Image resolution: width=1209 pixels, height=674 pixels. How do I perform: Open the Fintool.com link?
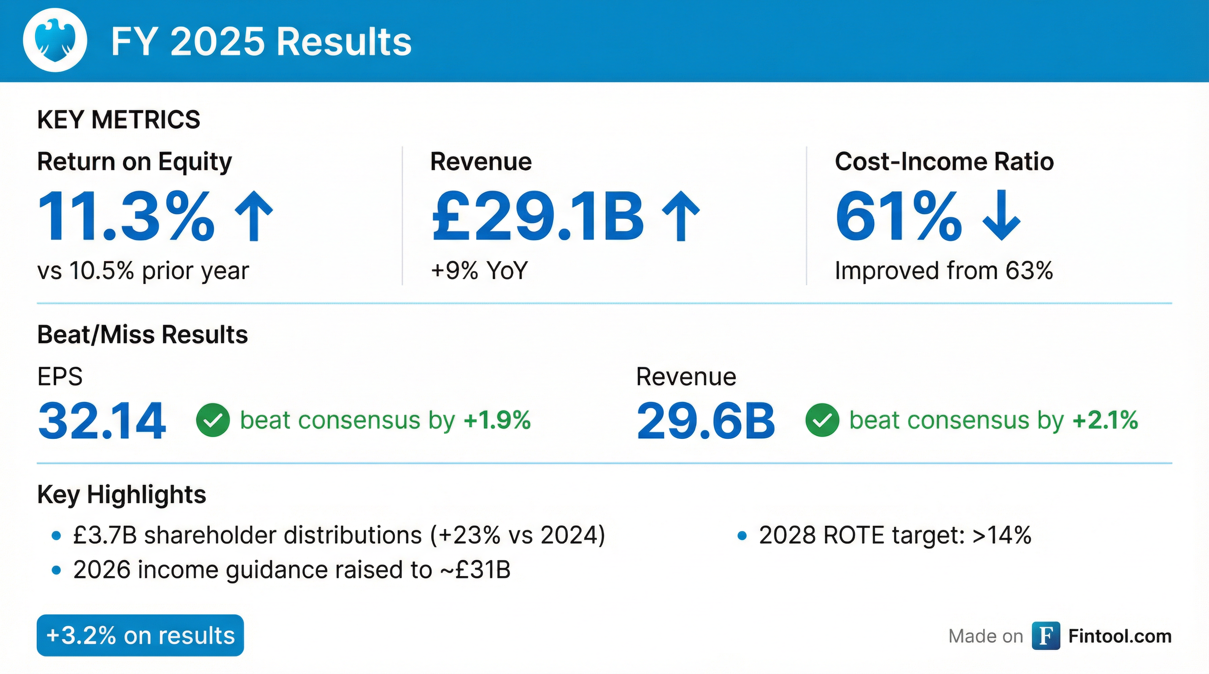point(1120,636)
